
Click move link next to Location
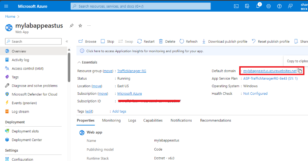pos(97,86)
